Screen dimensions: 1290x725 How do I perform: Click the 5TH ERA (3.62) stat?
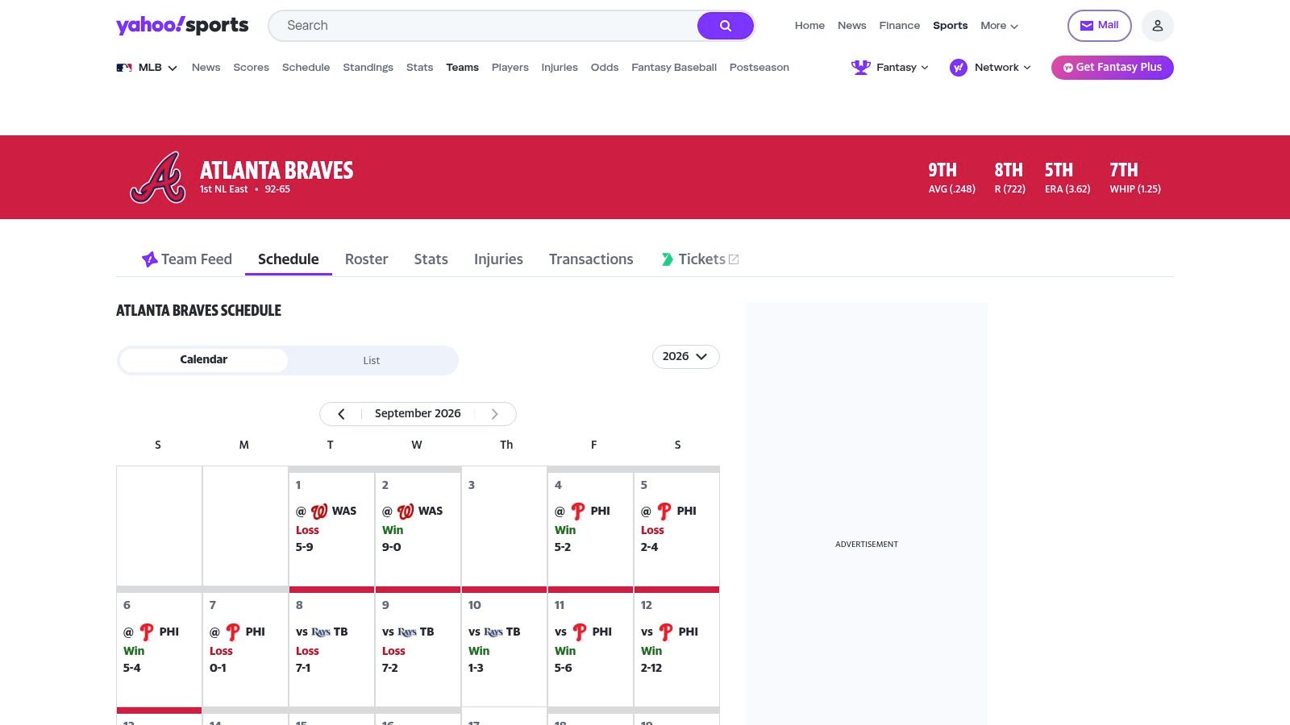tap(1067, 178)
